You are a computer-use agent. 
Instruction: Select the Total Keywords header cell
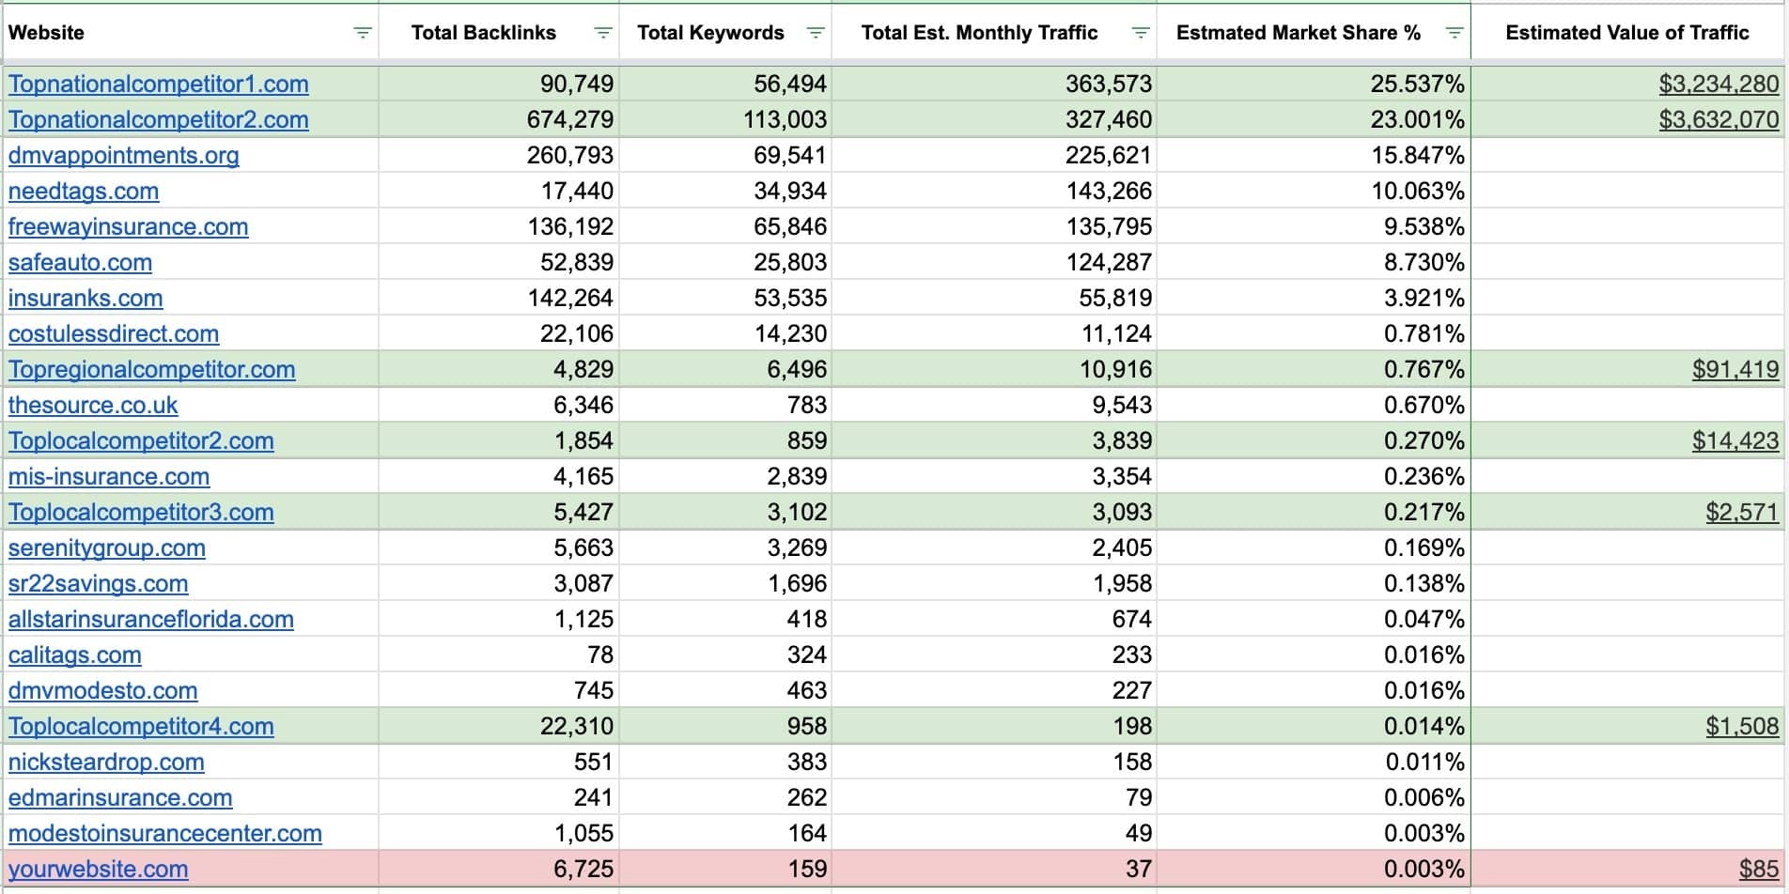pos(725,33)
